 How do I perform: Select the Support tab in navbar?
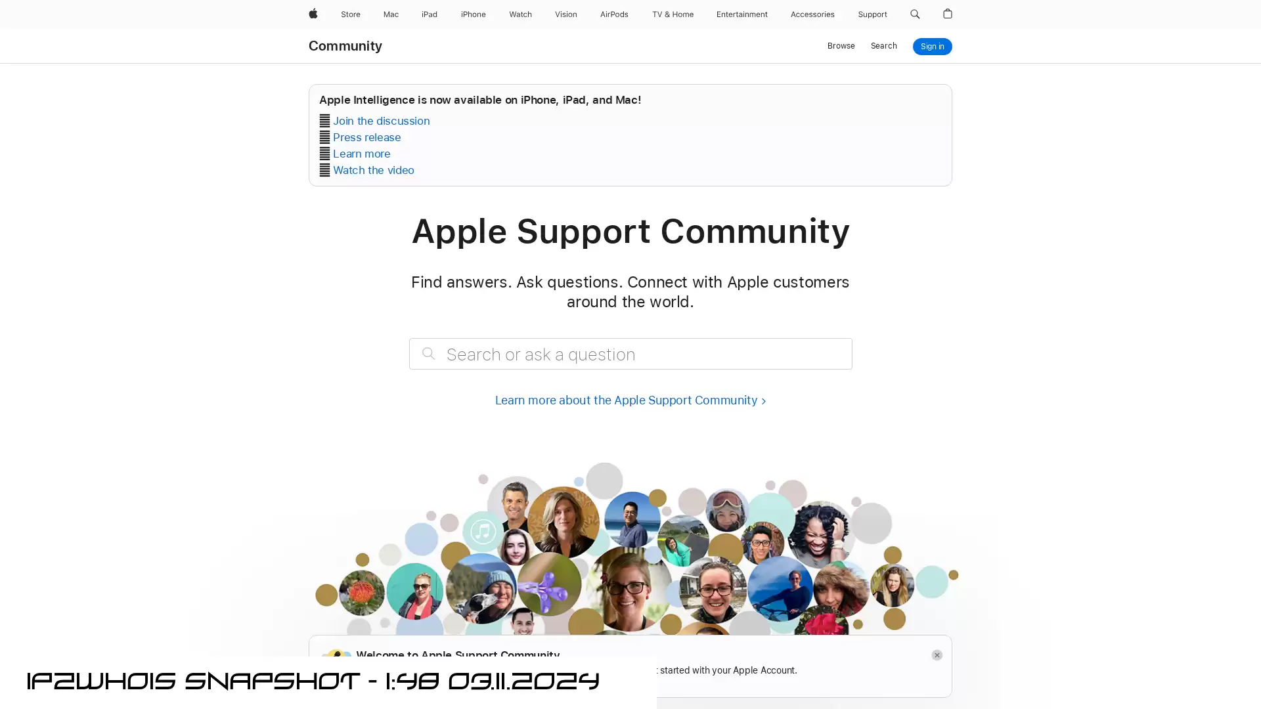tap(872, 14)
